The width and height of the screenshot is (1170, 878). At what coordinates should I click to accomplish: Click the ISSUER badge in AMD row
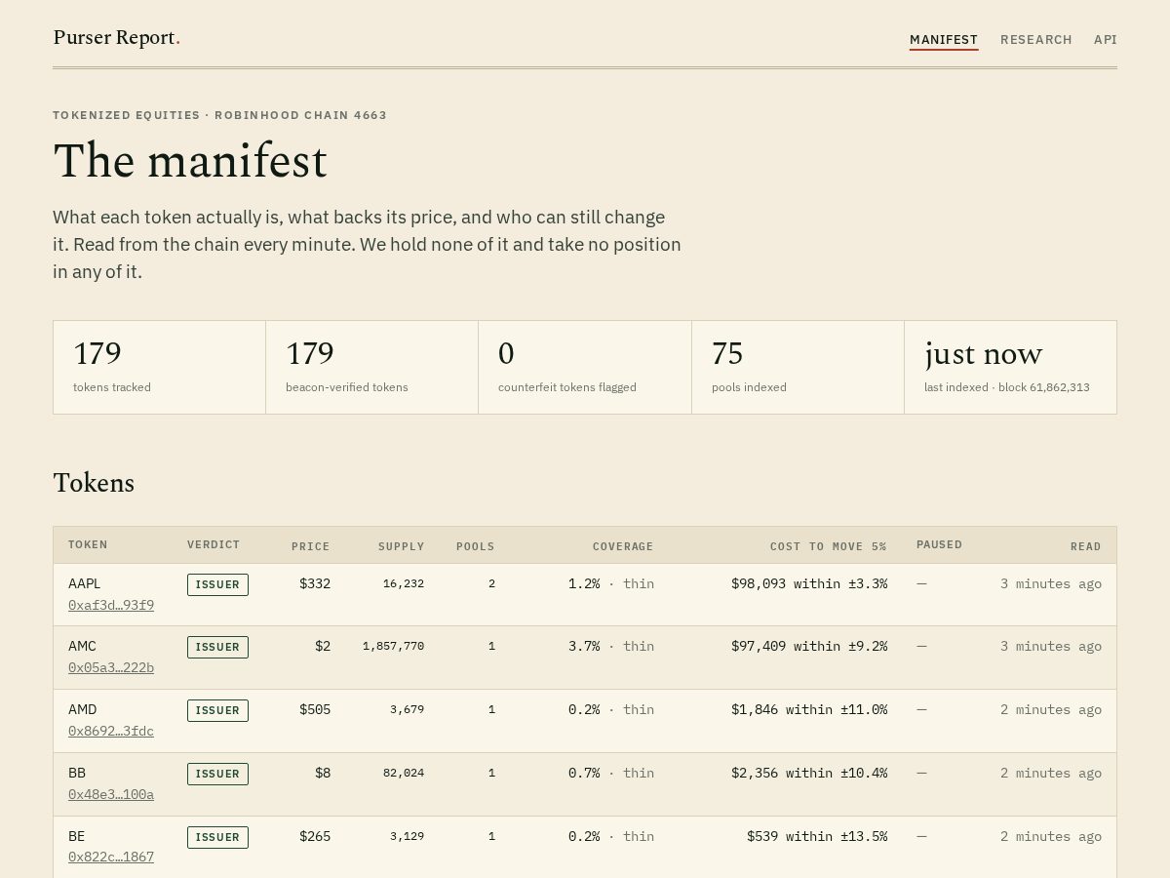tap(217, 710)
